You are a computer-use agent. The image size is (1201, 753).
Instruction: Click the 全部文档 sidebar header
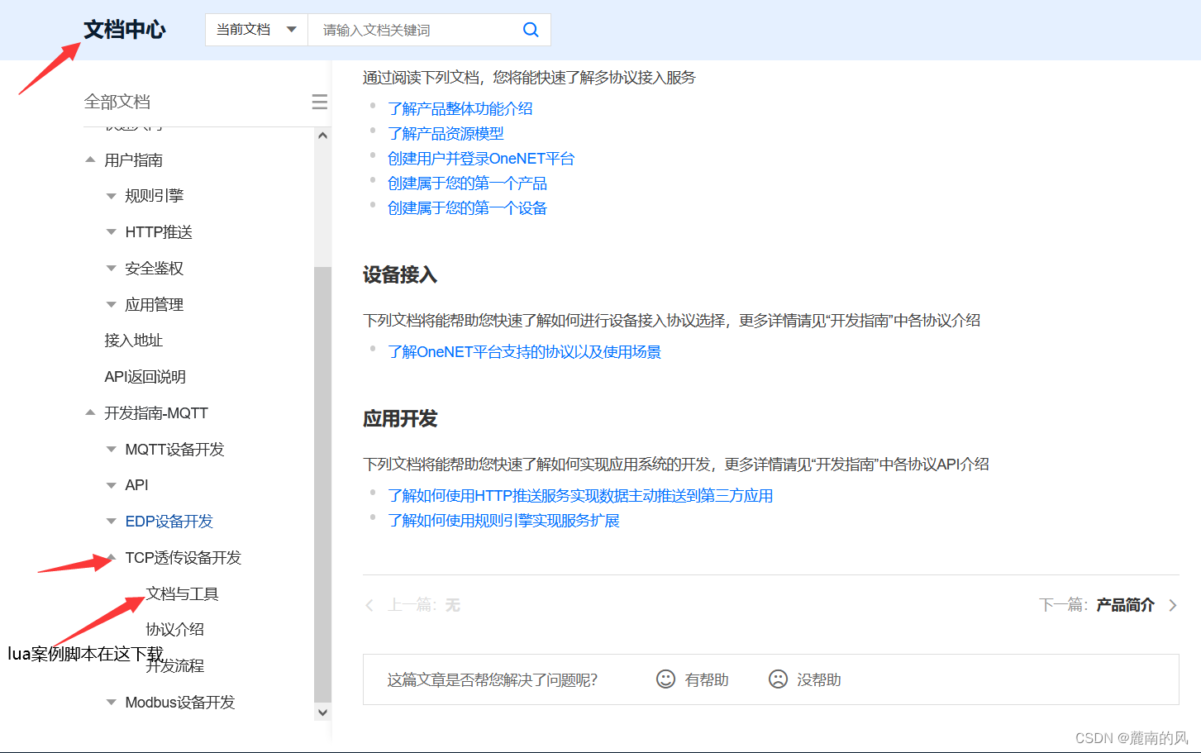tap(117, 102)
